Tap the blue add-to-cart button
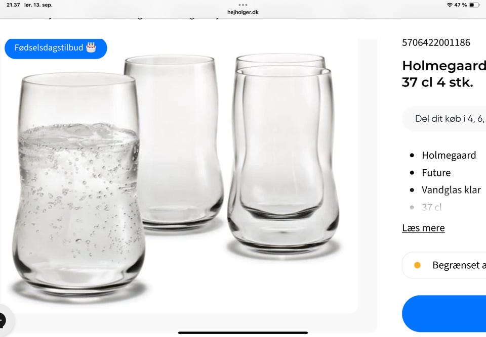 [444, 313]
